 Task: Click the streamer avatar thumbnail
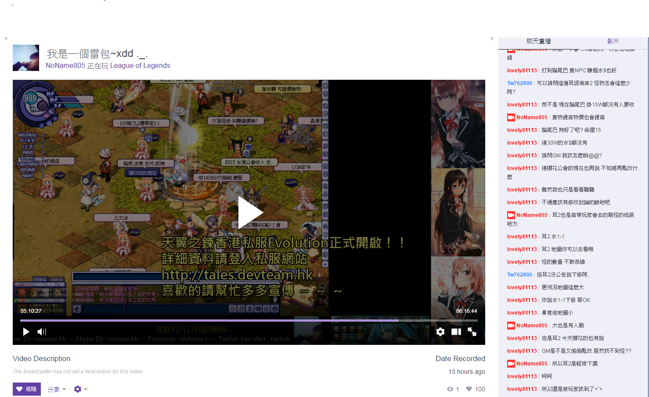tap(26, 58)
